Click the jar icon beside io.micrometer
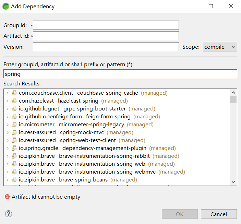The height and width of the screenshot is (224, 241). (x=14, y=125)
